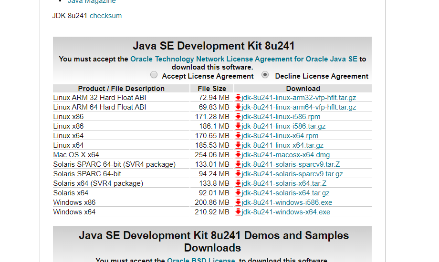Click download arrow icon for linux-arm64-vfp-hflt.tar.gz
This screenshot has width=439, height=262.
pos(238,107)
